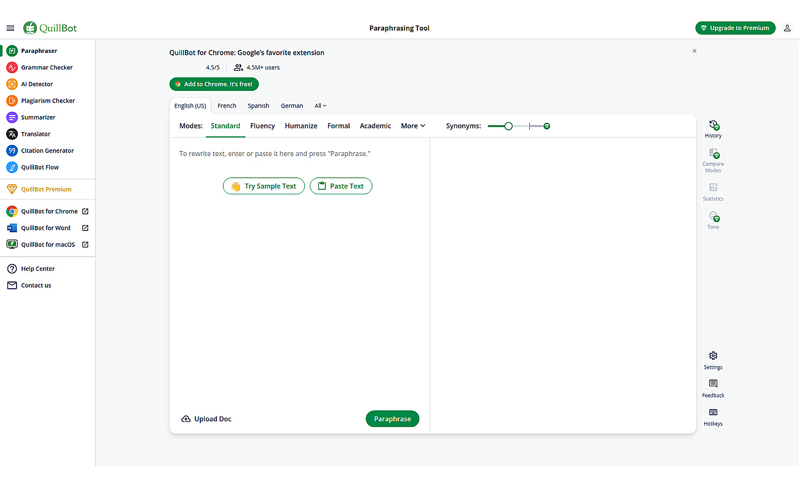The height and width of the screenshot is (484, 799).
Task: Open the user account profile icon
Action: point(787,28)
